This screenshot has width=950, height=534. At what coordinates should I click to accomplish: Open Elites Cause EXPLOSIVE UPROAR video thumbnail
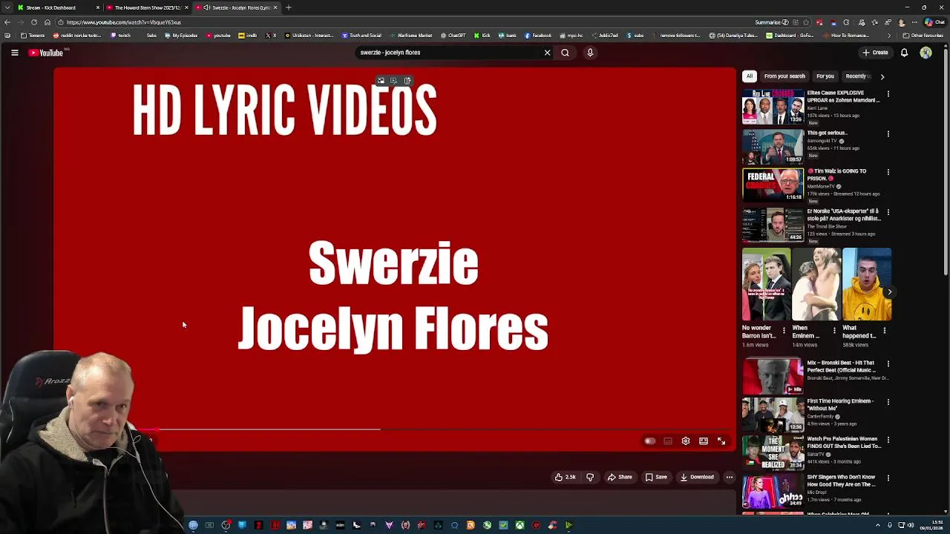click(x=773, y=107)
